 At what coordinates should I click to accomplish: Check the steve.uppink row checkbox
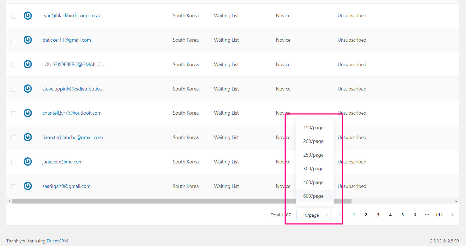click(13, 89)
